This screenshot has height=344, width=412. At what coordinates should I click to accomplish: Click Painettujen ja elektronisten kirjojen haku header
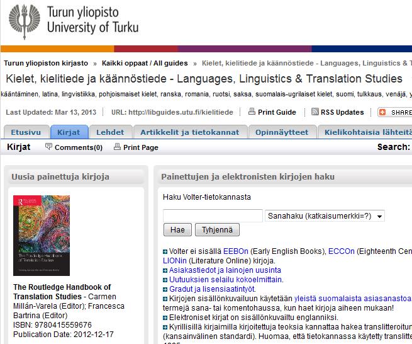coord(248,177)
